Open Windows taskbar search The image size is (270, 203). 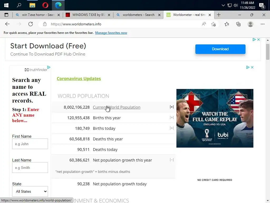pos(19,5)
